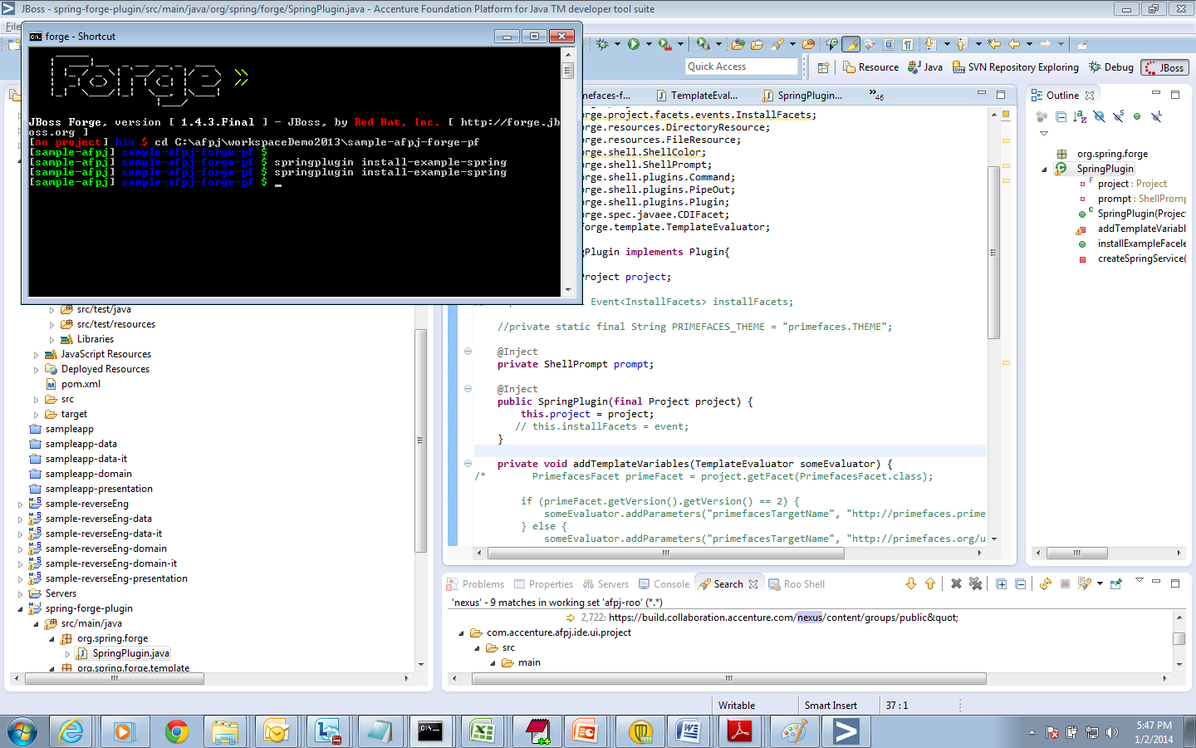
Task: Show Previous Match in Search view
Action: pos(930,583)
